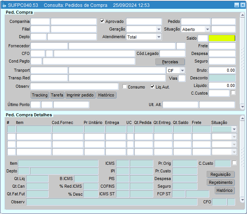Toggle the Aprovado checkbox
This screenshot has height=214, width=247.
(102, 21)
